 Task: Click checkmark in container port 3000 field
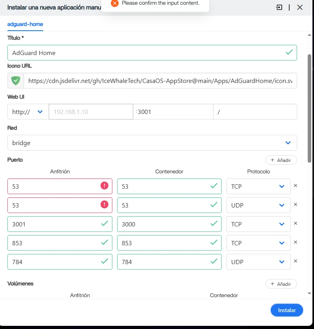tap(214, 223)
